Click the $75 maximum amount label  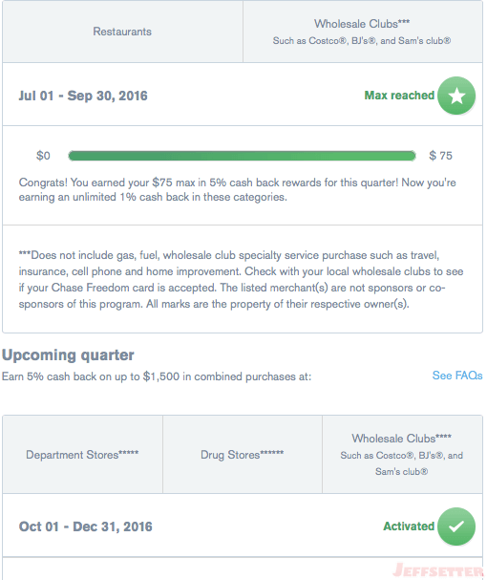(440, 156)
